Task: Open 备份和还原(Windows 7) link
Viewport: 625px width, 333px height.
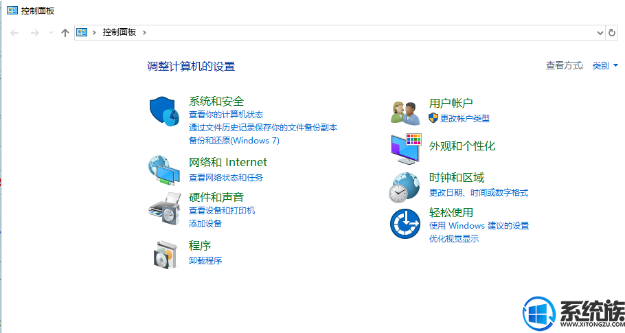Action: [234, 141]
